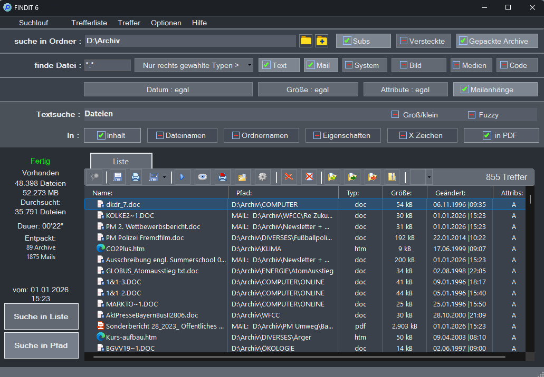Image resolution: width=544 pixels, height=377 pixels.
Task: Click the eye preview icon
Action: tap(202, 177)
